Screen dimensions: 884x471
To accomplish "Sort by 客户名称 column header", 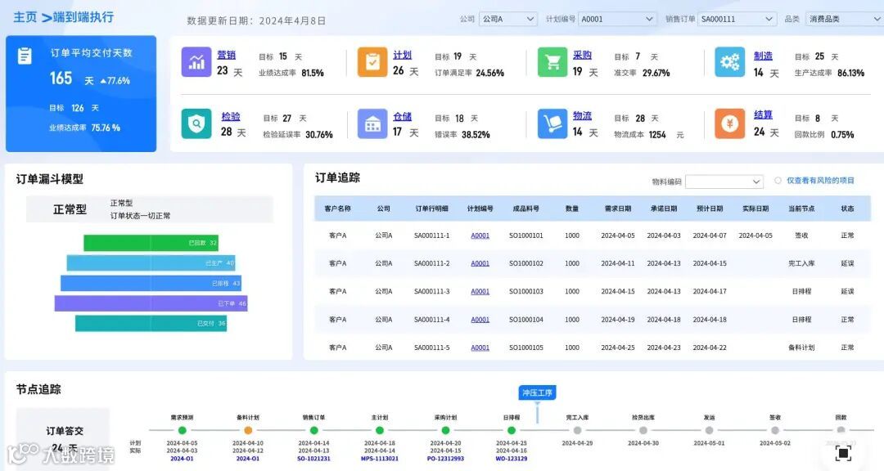I will pos(337,209).
